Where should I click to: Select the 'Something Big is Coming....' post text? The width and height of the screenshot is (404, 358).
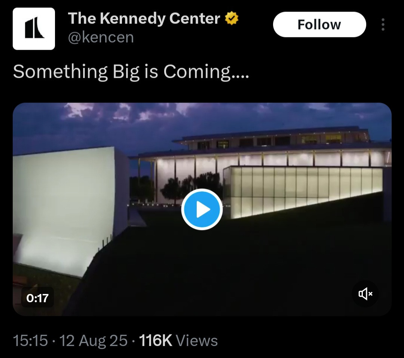131,72
